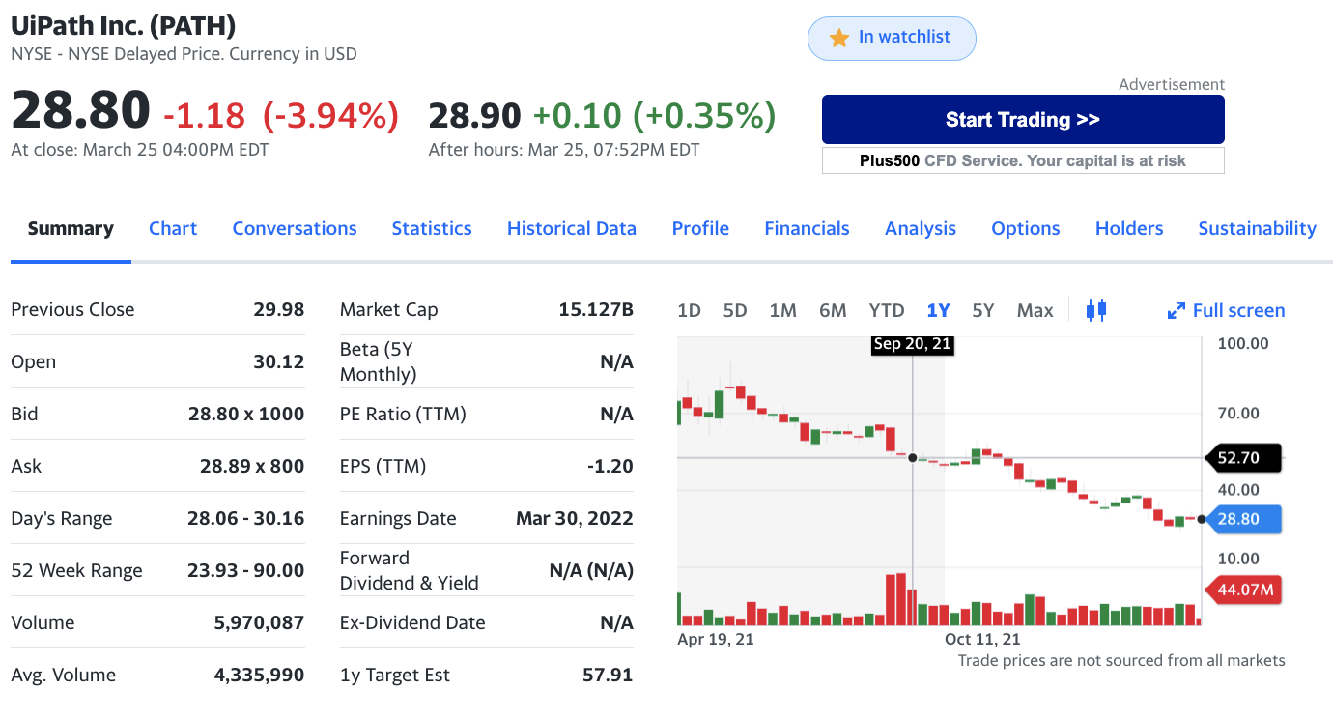Click the Plus500 CFD Service disclaimer
The image size is (1333, 719).
(x=1023, y=160)
